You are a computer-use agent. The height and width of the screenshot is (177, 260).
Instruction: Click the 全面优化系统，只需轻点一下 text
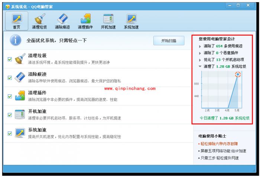(x=56, y=40)
